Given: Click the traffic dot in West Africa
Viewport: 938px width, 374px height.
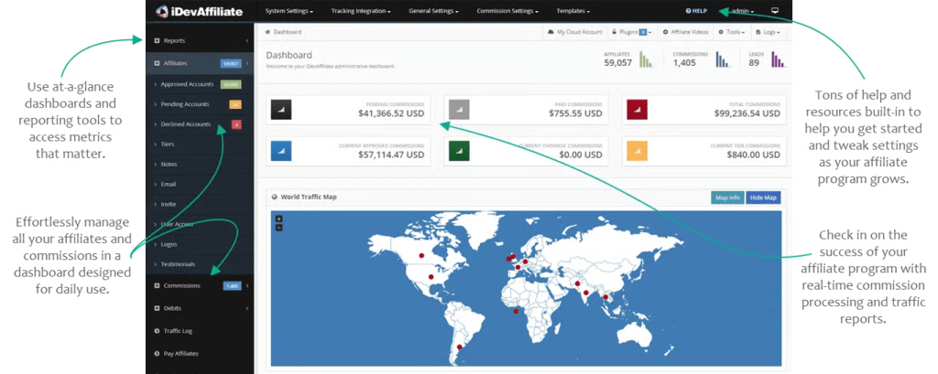Looking at the screenshot, I should (516, 310).
